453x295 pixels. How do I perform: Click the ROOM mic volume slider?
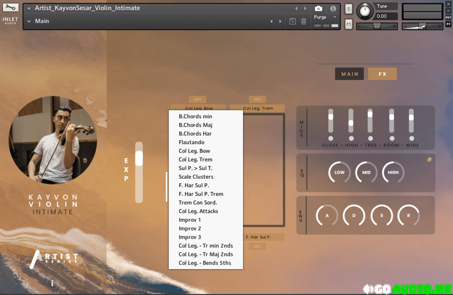click(391, 121)
